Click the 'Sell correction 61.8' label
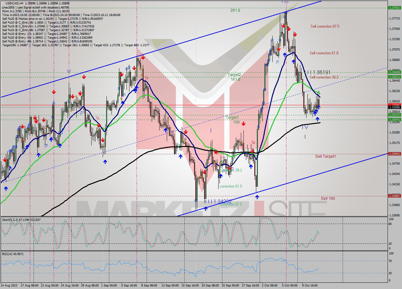 pyautogui.click(x=324, y=53)
